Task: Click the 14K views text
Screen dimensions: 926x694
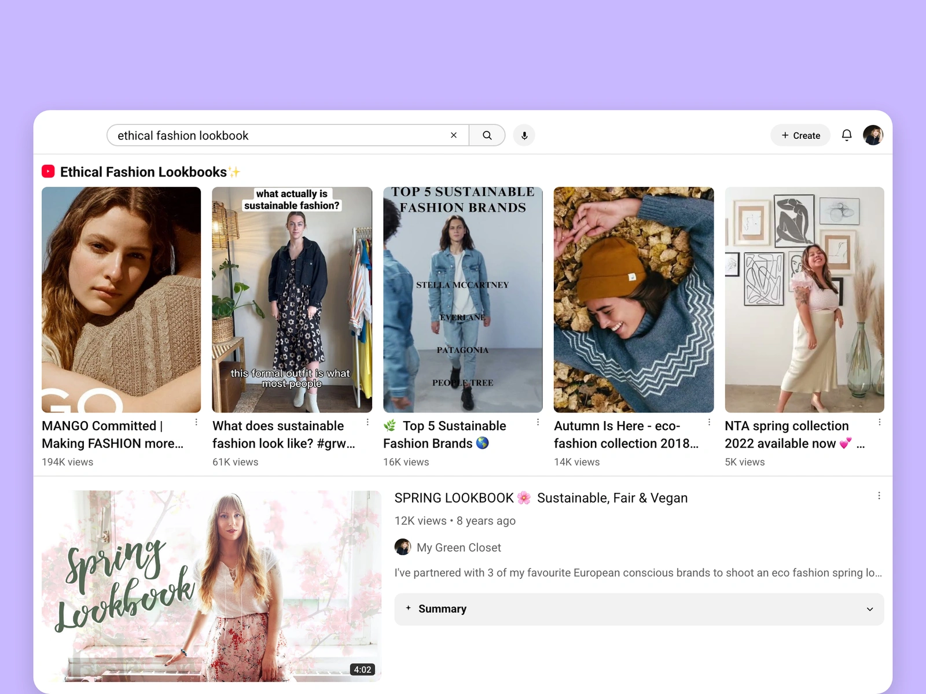Action: pos(577,462)
